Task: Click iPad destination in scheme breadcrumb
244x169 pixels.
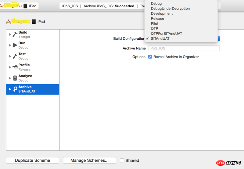Action: coord(41,22)
